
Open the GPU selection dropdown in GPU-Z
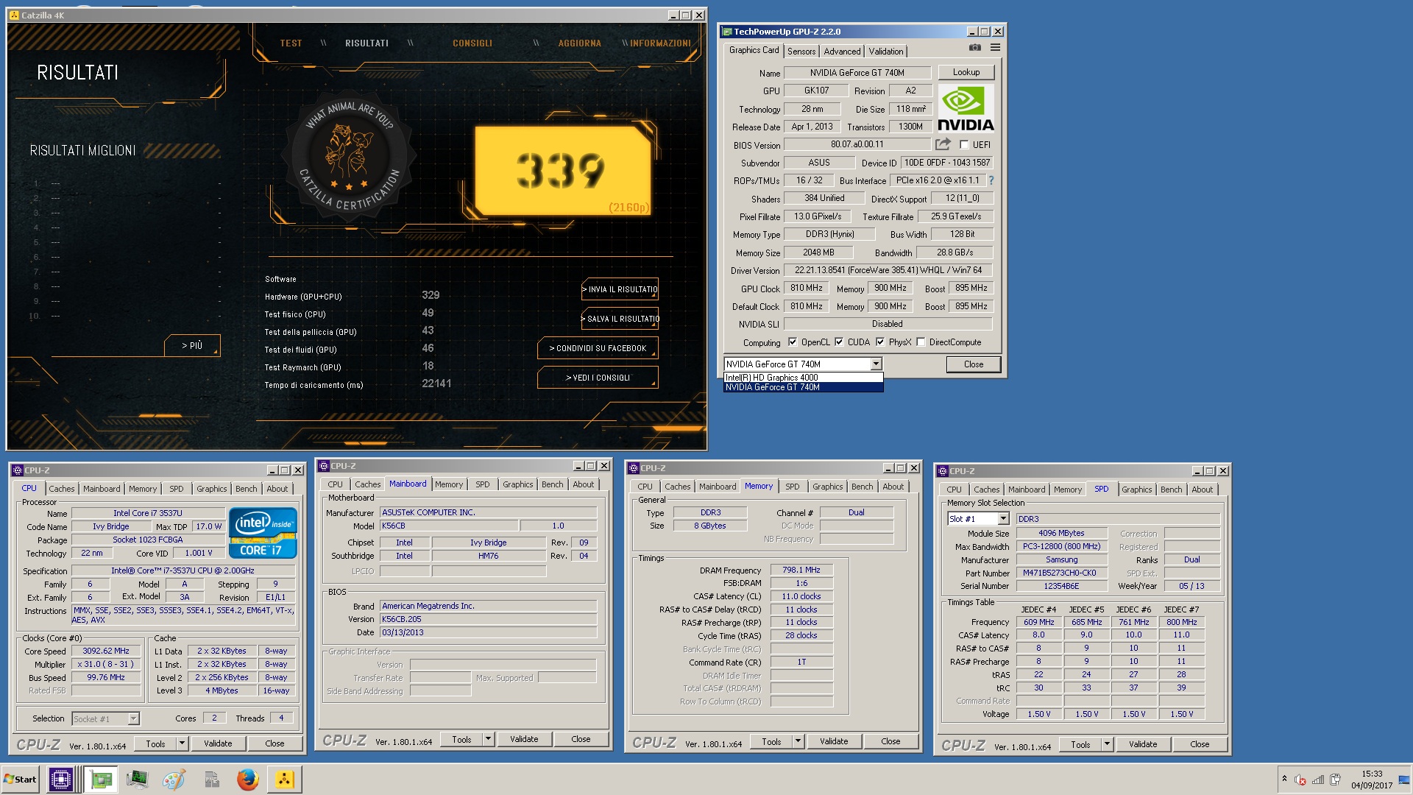coord(876,364)
